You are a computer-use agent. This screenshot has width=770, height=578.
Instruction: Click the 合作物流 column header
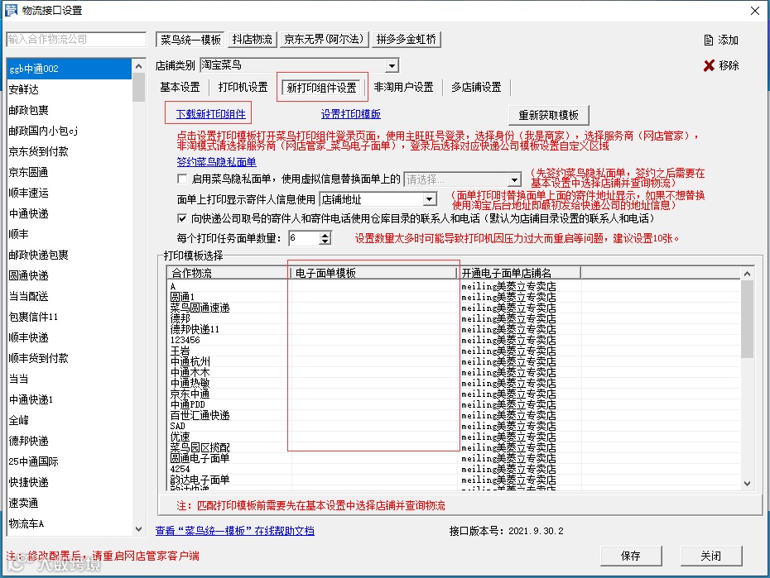tap(229, 273)
